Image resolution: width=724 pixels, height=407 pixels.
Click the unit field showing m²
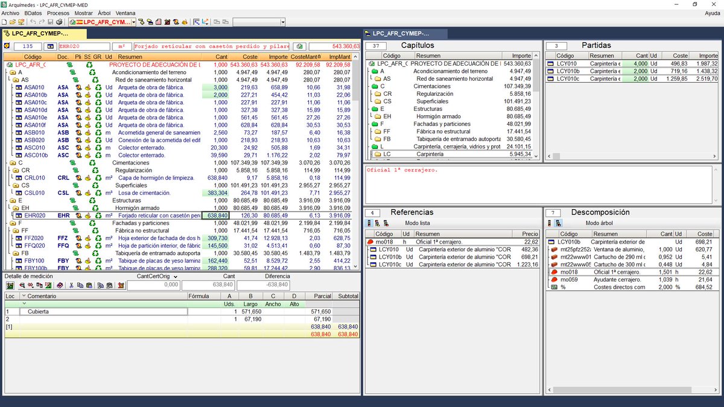pyautogui.click(x=122, y=46)
